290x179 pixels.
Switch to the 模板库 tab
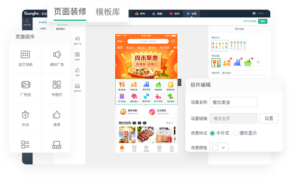coord(108,12)
